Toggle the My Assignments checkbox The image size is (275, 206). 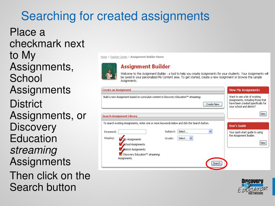click(x=121, y=139)
